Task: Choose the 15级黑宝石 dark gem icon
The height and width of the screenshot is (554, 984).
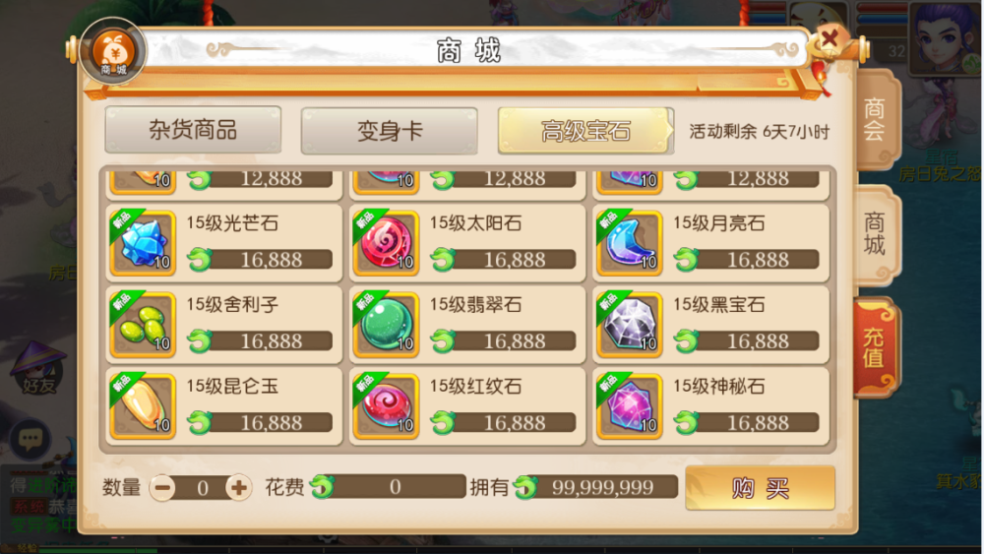Action: click(630, 325)
